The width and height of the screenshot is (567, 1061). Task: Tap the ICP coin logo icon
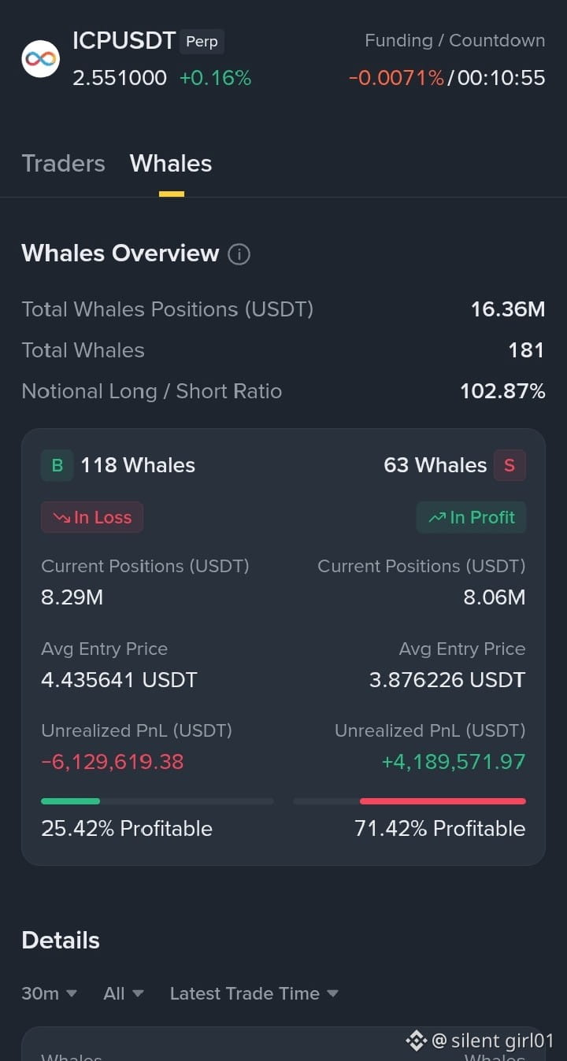(x=41, y=59)
